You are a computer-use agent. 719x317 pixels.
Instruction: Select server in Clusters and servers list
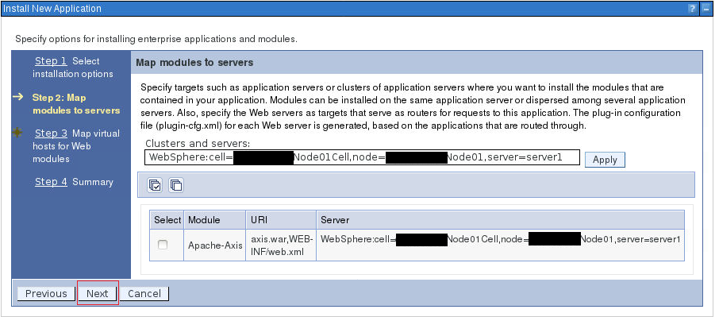(362, 157)
